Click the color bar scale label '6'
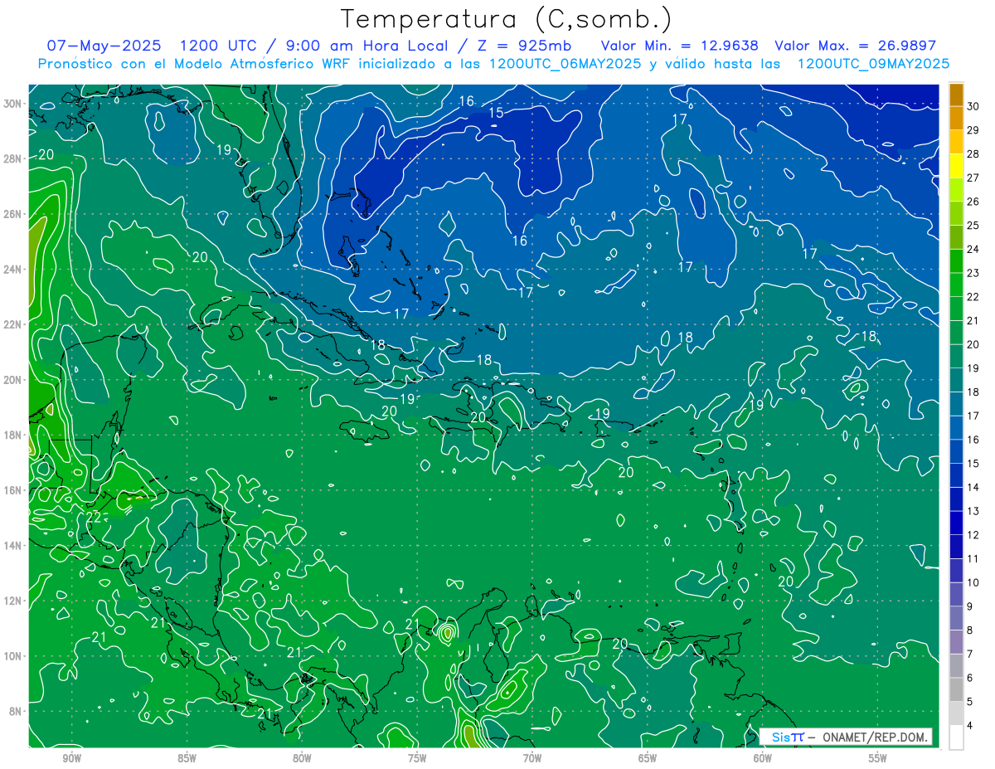Image resolution: width=995 pixels, height=769 pixels. (x=970, y=678)
